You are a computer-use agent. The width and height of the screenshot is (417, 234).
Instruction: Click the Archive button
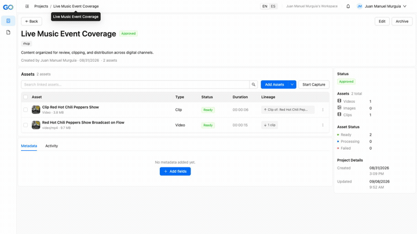(402, 21)
